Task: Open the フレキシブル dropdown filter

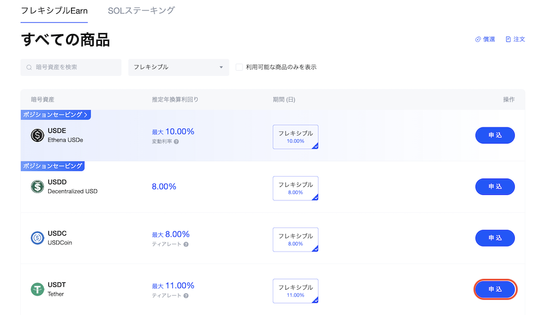Action: 179,67
